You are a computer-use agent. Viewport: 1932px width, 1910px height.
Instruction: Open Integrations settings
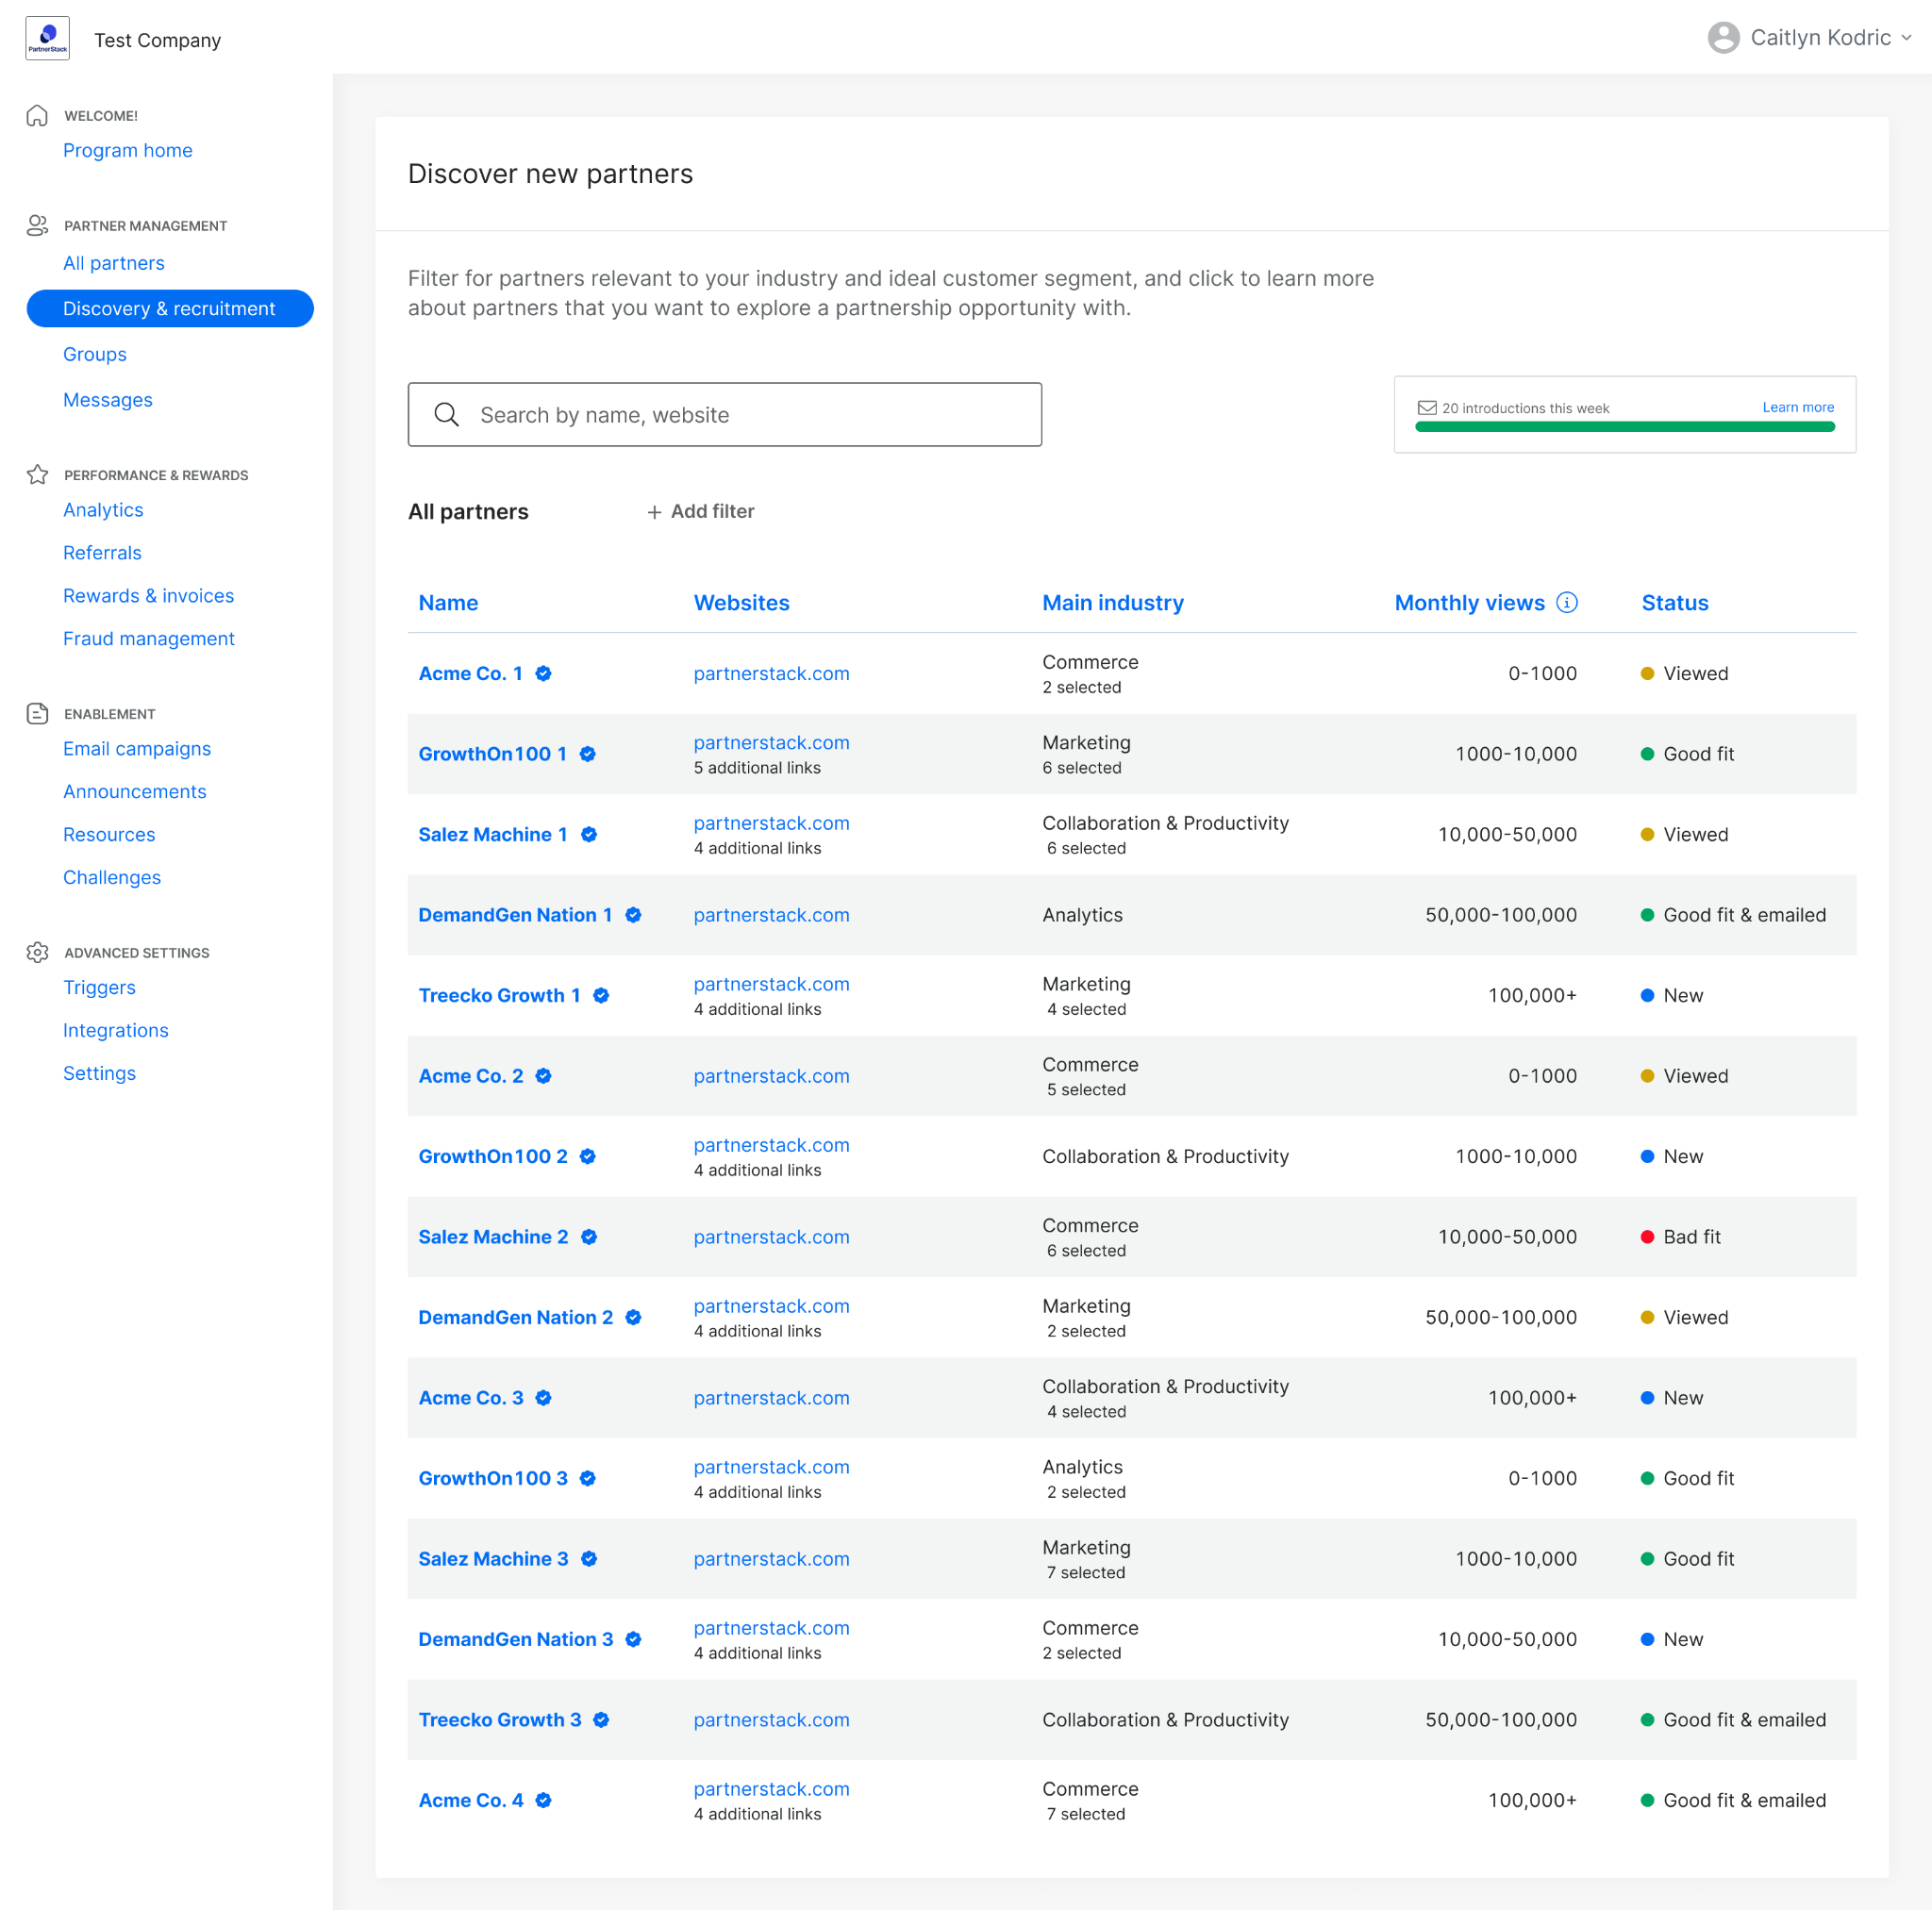(116, 1031)
